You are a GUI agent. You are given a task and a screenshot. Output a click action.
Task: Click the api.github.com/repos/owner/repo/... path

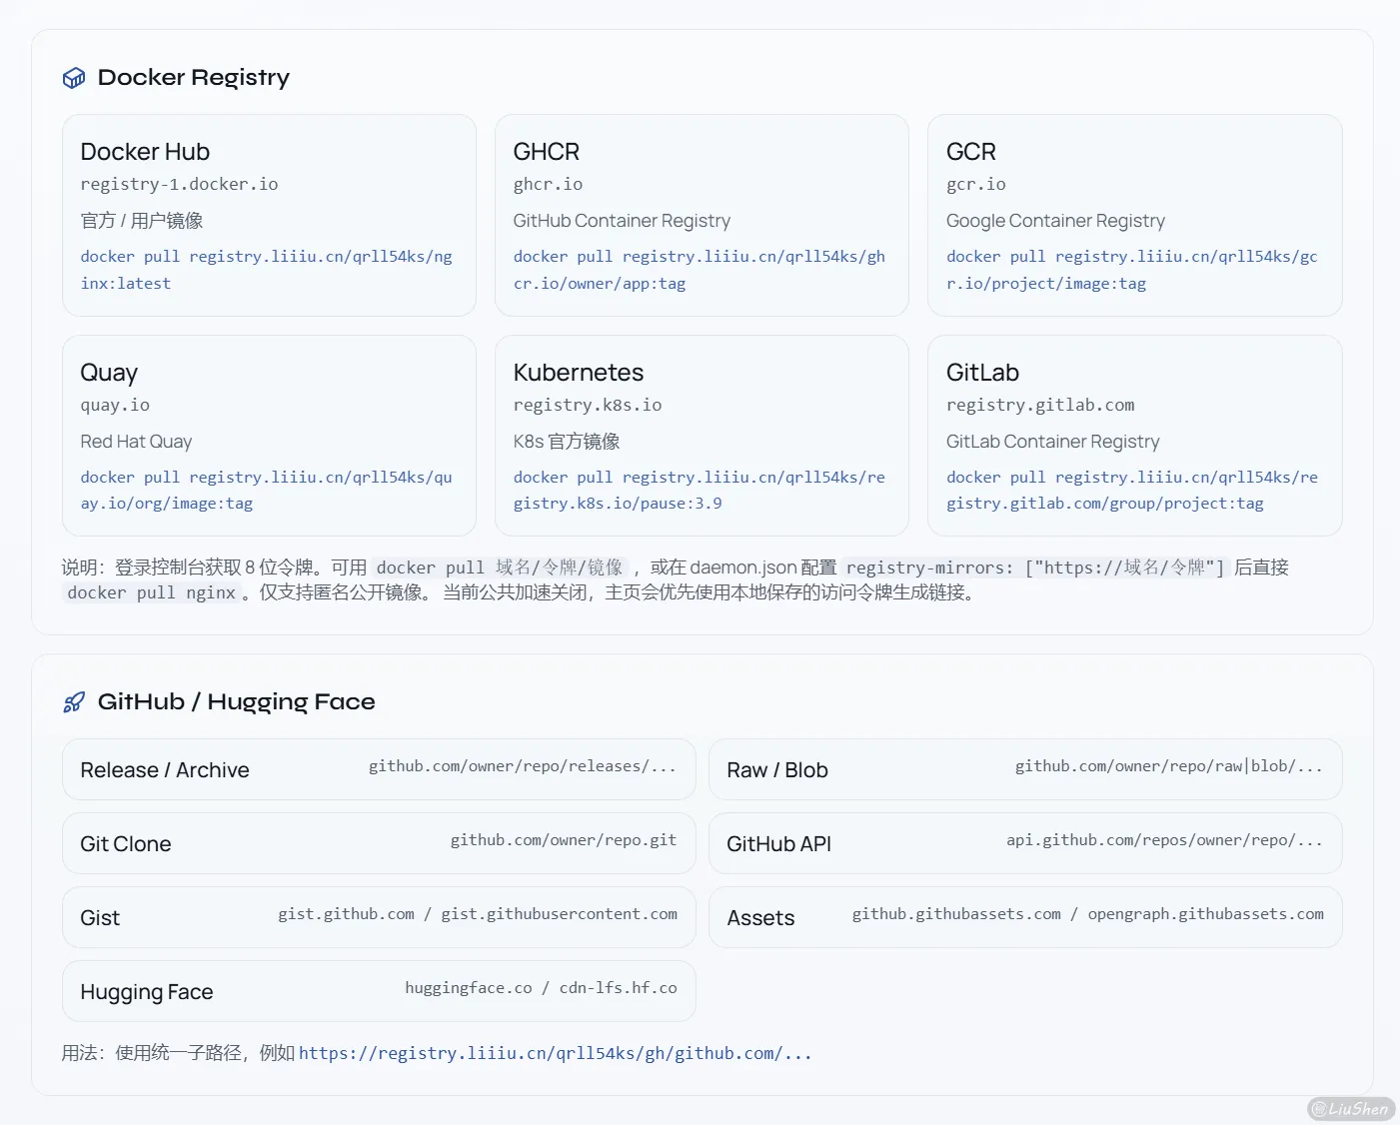point(1165,840)
